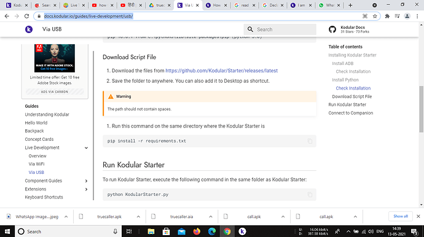Click the ADS VIA CARBON label

click(x=55, y=92)
